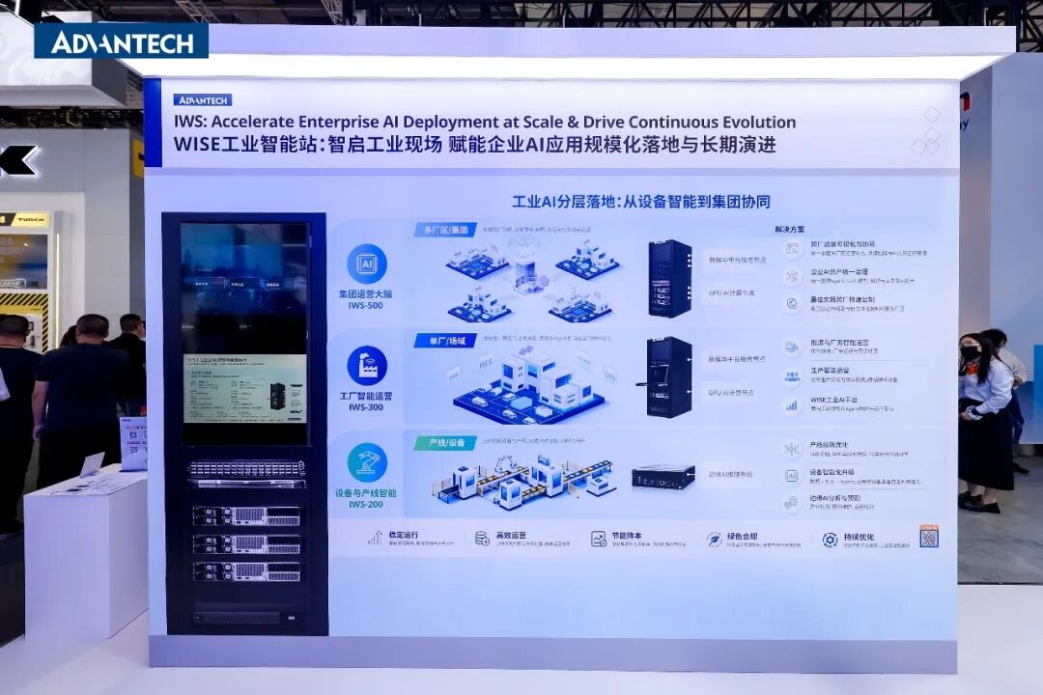Click the robot arm icon above IWS-200
Screen dimensions: 1043x695
point(367,463)
